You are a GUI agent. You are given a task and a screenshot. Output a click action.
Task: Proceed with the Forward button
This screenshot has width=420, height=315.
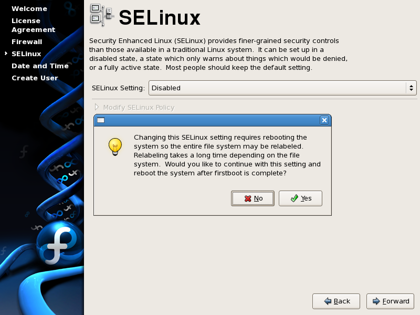click(x=390, y=301)
